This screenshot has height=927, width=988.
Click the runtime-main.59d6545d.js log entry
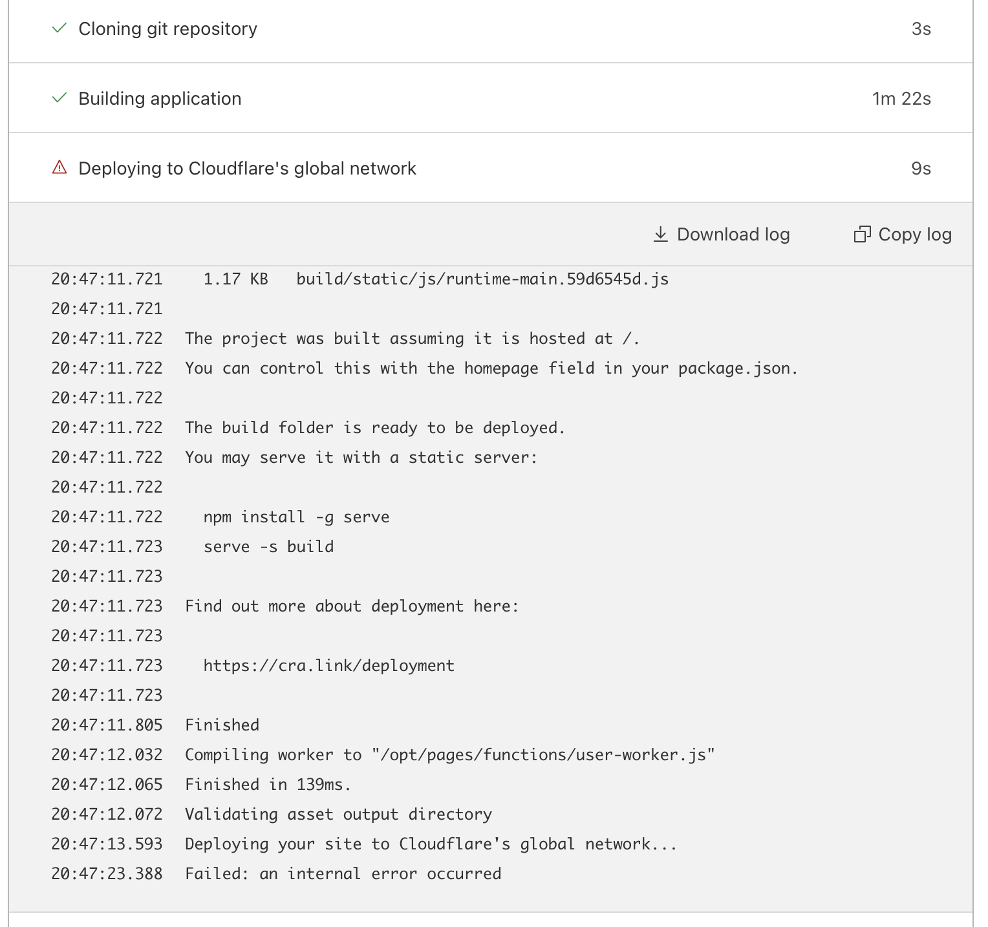(482, 279)
